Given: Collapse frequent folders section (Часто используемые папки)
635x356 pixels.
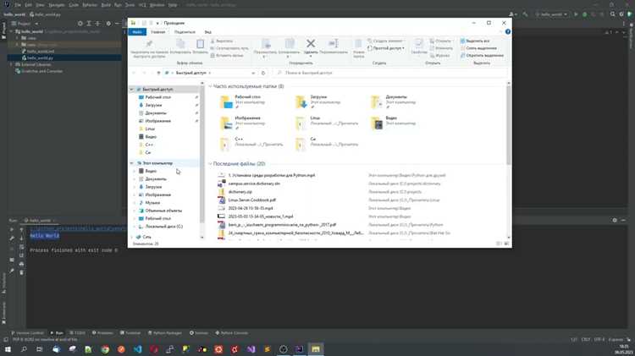Looking at the screenshot, I should coord(210,86).
